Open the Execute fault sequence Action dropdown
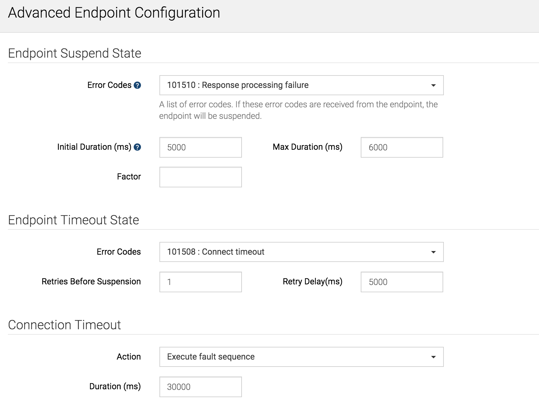 pyautogui.click(x=301, y=357)
